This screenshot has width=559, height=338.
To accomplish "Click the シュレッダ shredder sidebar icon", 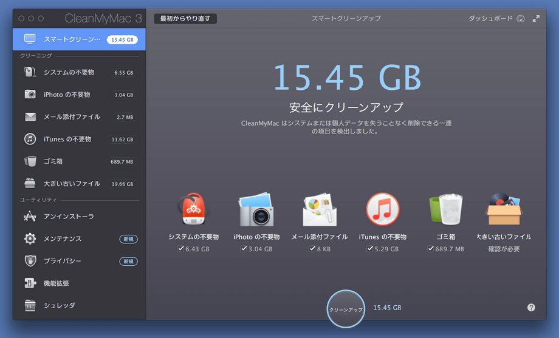I will (x=30, y=305).
